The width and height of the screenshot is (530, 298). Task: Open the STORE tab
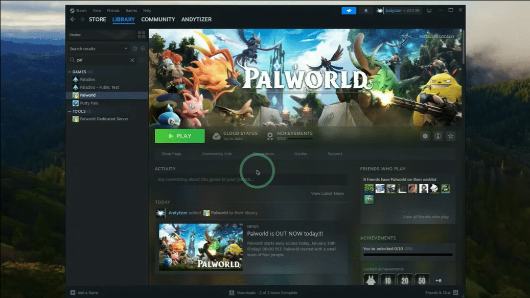coord(98,19)
